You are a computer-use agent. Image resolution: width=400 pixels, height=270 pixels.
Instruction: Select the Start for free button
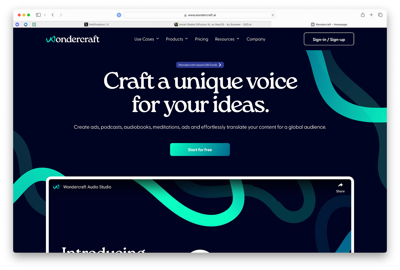(200, 150)
